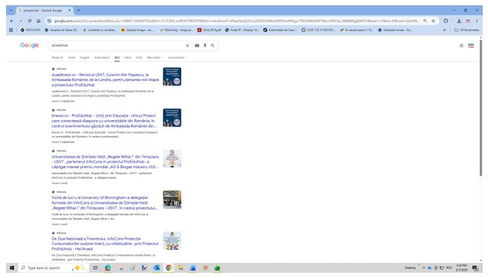Submit search with the magnifier icon
488x278 pixels.
pyautogui.click(x=213, y=45)
